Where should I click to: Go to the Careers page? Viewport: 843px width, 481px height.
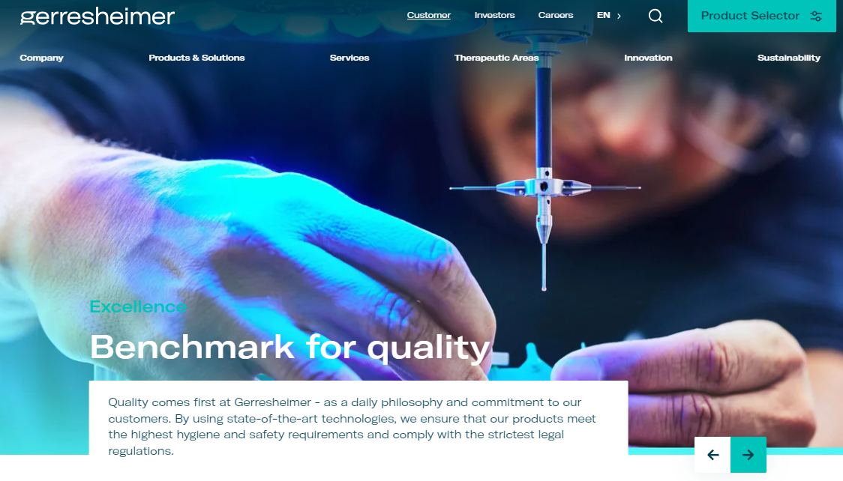555,15
